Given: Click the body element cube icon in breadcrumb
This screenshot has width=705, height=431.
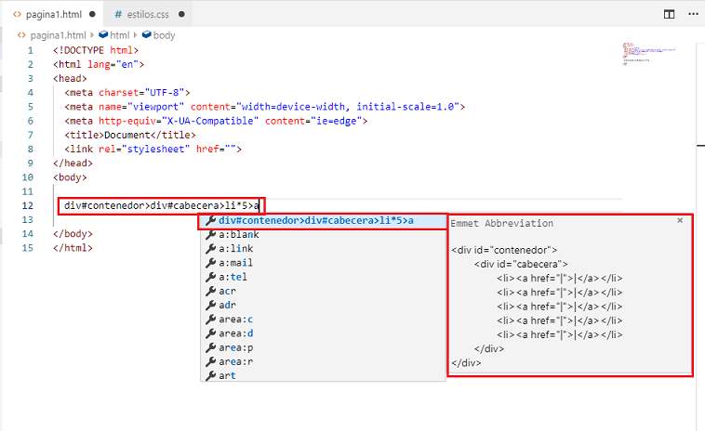Looking at the screenshot, I should [x=147, y=34].
